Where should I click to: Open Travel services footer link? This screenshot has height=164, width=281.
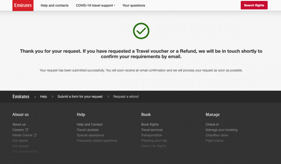click(152, 130)
